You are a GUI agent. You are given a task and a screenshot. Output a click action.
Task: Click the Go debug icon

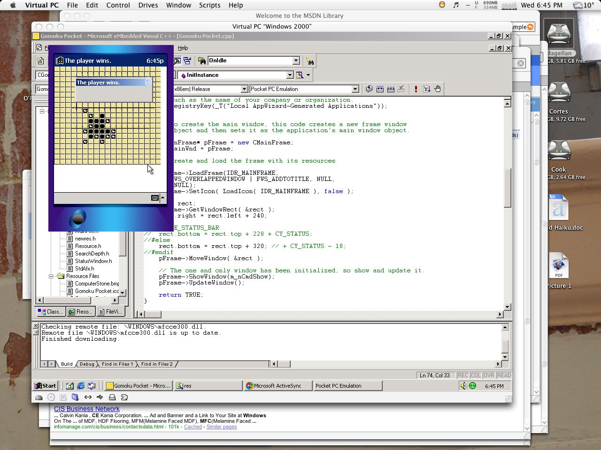(x=427, y=89)
